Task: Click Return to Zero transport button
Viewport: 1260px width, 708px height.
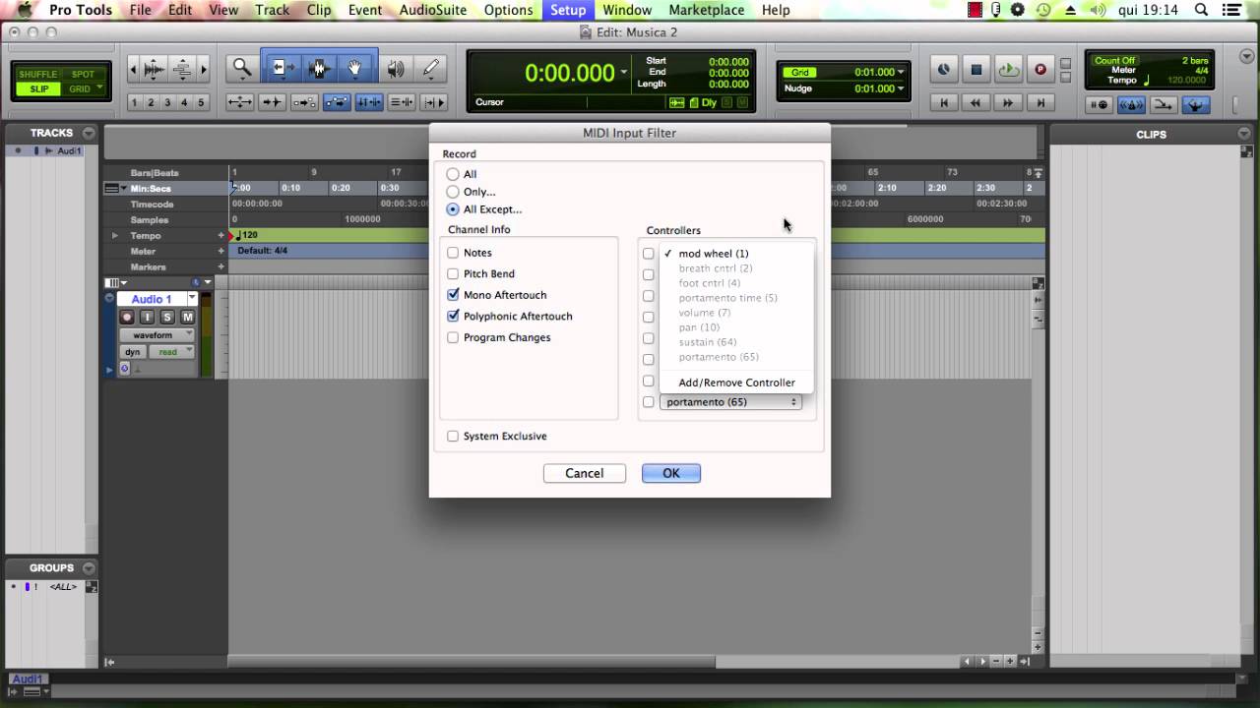Action: (x=944, y=102)
